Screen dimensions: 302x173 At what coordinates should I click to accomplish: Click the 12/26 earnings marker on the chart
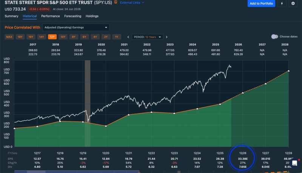[243, 93]
